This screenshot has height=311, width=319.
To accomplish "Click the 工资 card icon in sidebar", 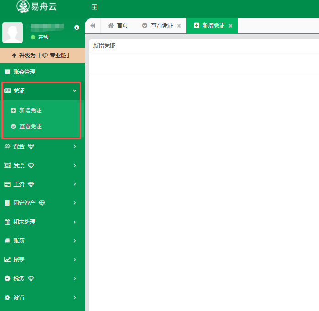I will pos(7,184).
